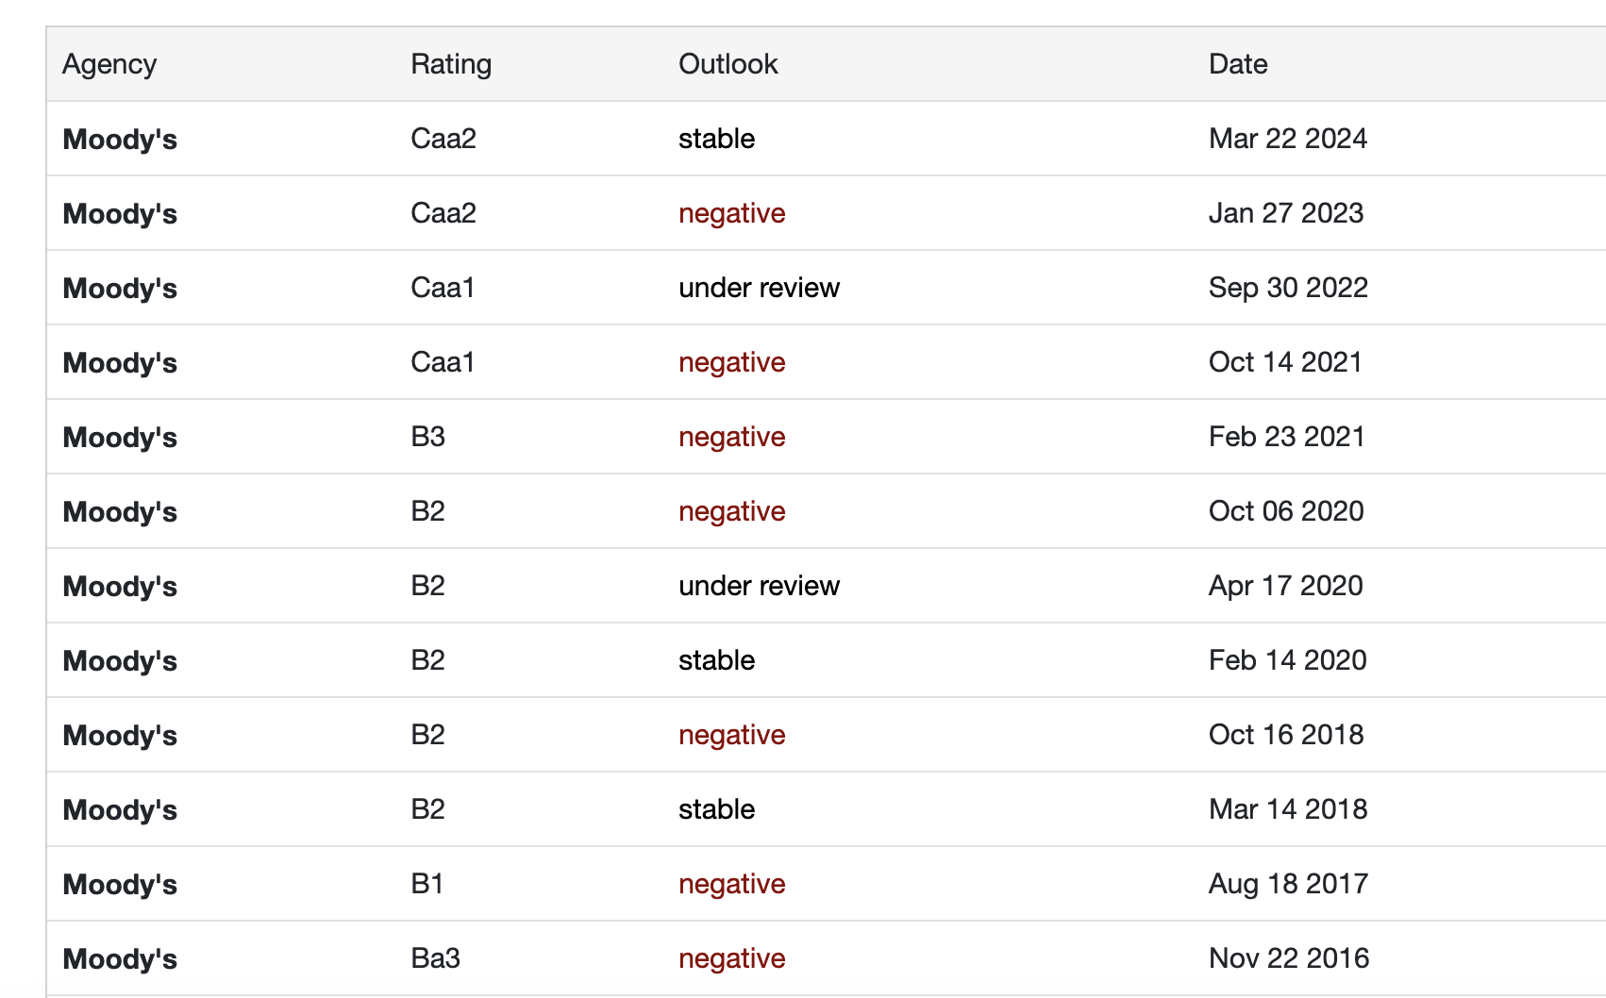Select the Oct 06 2020 date cell

pyautogui.click(x=1285, y=511)
